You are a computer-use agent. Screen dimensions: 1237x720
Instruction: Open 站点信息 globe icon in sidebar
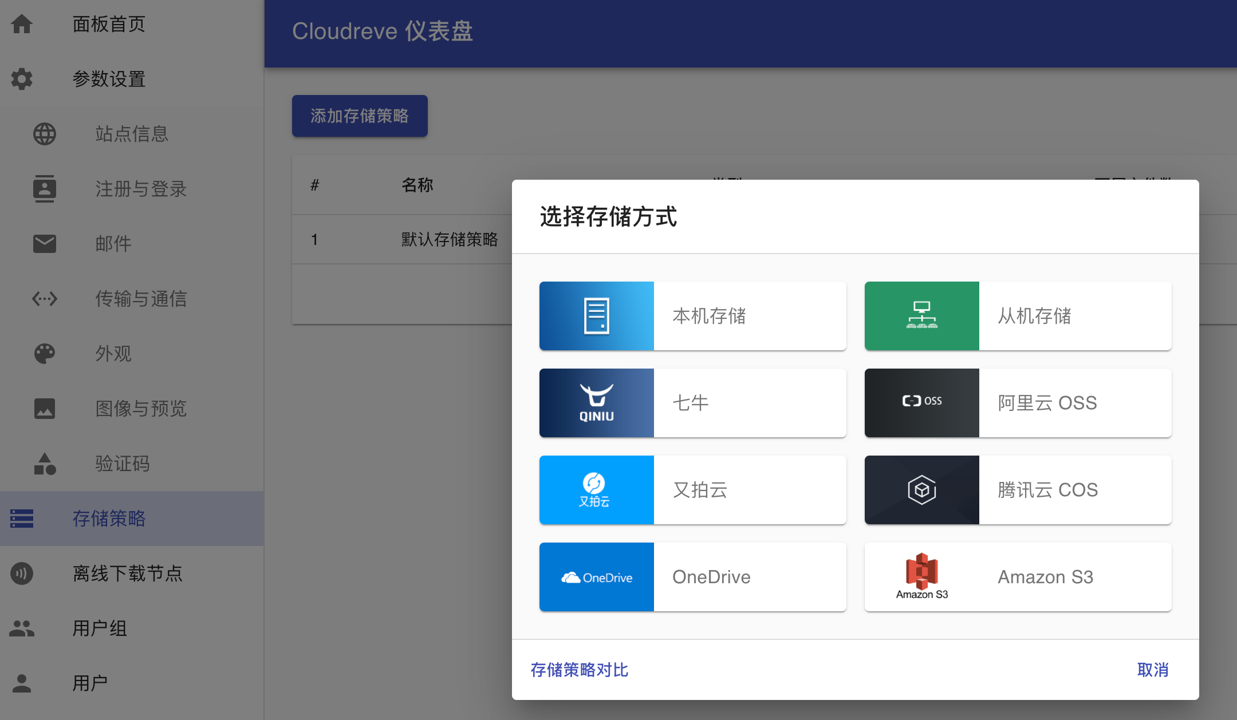[x=45, y=134]
